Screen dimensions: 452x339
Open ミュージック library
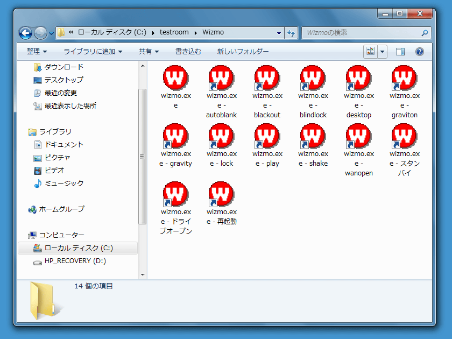[x=59, y=183]
